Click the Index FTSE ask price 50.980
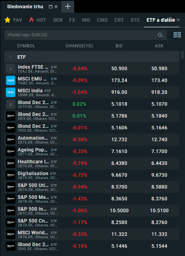The image size is (185, 256). pos(159,69)
